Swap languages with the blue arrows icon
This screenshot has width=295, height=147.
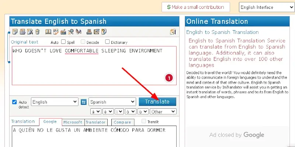84,102
